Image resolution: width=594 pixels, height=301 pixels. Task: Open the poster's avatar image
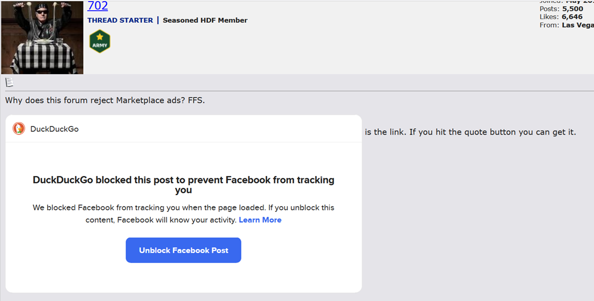tap(42, 37)
